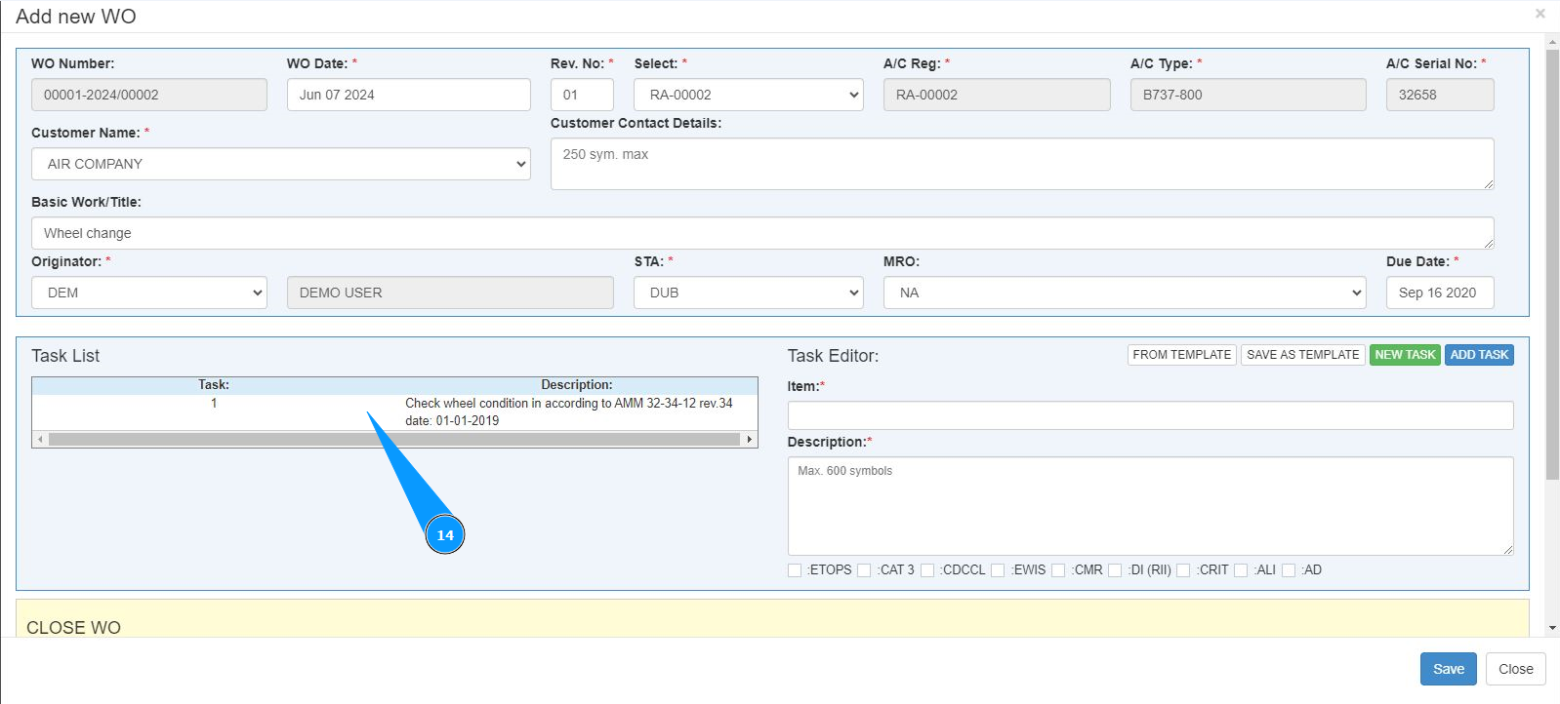Expand the Customer Name dropdown
The width and height of the screenshot is (1560, 704).
point(280,164)
